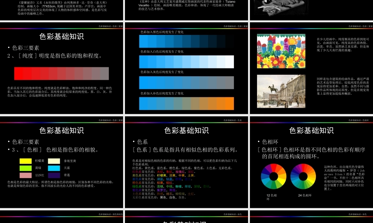Click the 青莲 dark purple swatch
Screen dimensions: 373x223
click(x=54, y=175)
